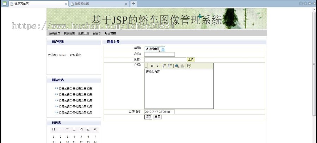Close the inactive 简易万年历 tab

pyautogui.click(x=126, y=4)
